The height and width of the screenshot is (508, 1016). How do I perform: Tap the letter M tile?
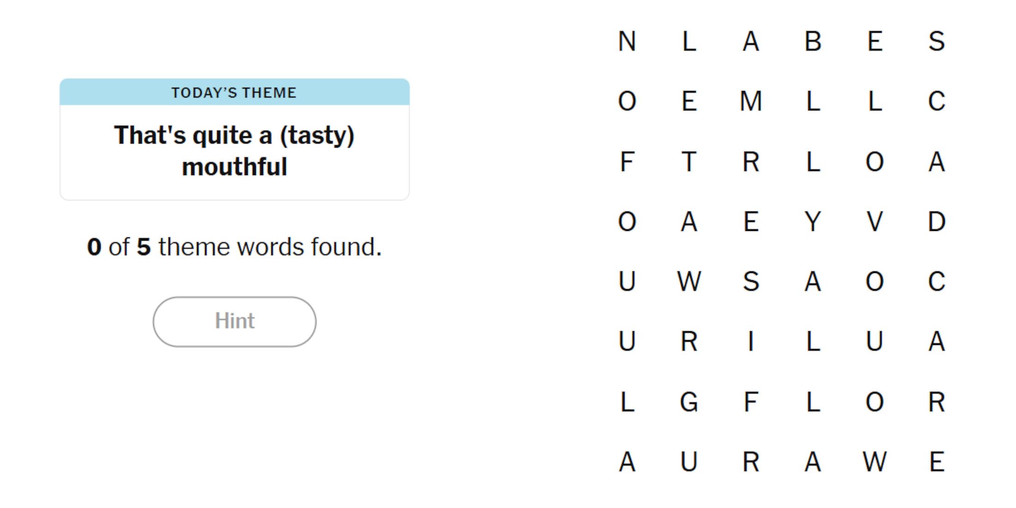[x=751, y=101]
